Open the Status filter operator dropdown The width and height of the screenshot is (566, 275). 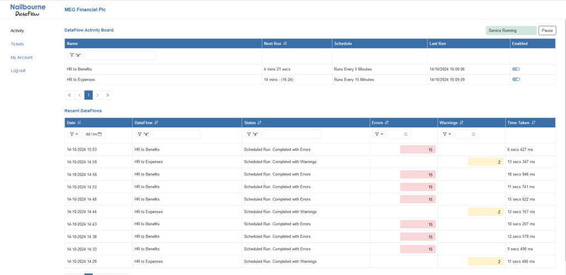pos(250,134)
